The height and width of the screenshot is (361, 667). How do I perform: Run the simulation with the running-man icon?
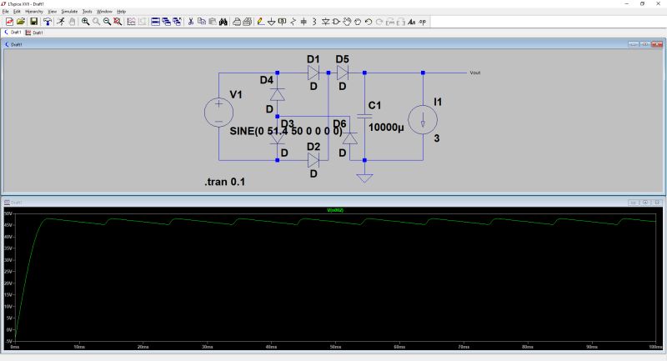pos(61,22)
